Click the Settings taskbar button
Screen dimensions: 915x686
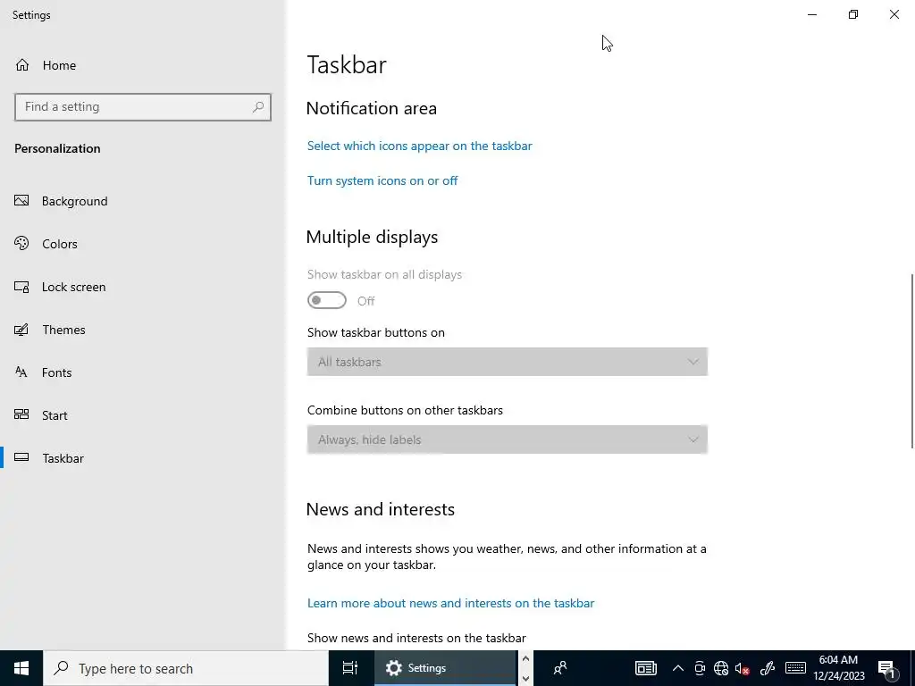tap(445, 668)
